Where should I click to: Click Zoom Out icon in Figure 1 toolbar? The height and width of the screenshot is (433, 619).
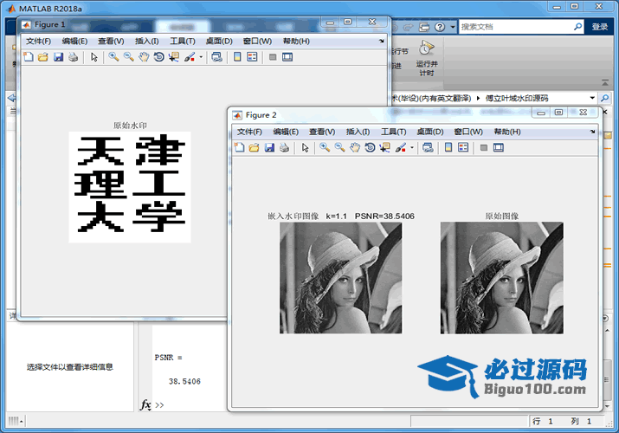128,57
